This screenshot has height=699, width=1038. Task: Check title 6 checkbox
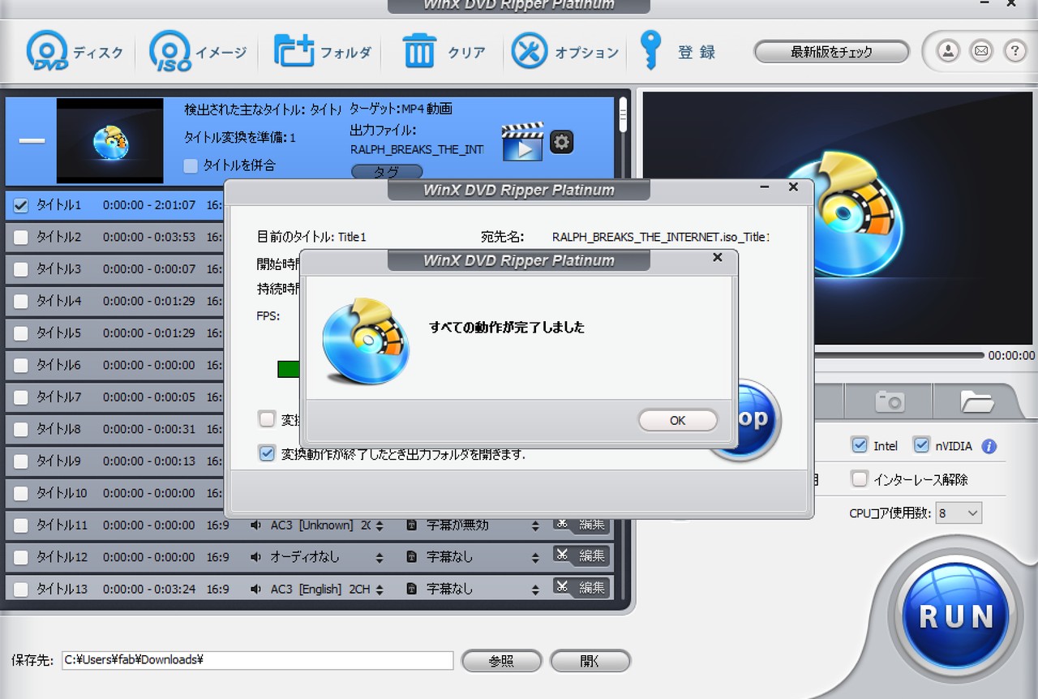[x=21, y=365]
